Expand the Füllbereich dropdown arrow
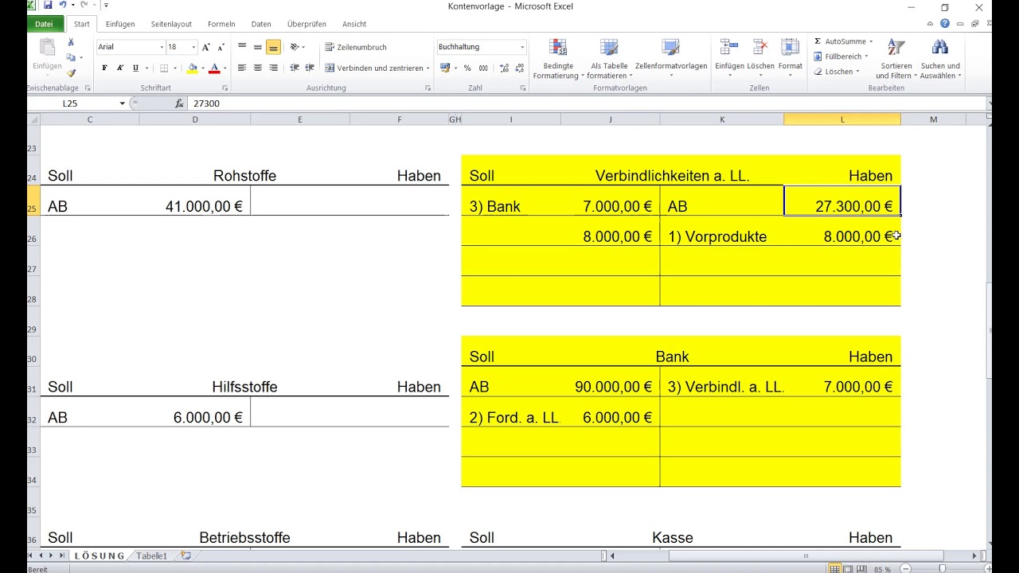Image resolution: width=1019 pixels, height=573 pixels. [x=866, y=57]
